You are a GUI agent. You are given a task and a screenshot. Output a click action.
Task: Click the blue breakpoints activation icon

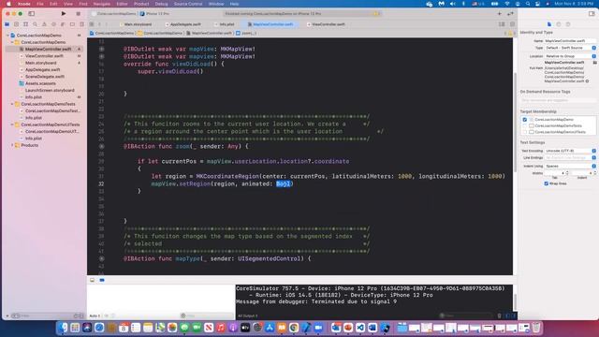[x=102, y=280]
